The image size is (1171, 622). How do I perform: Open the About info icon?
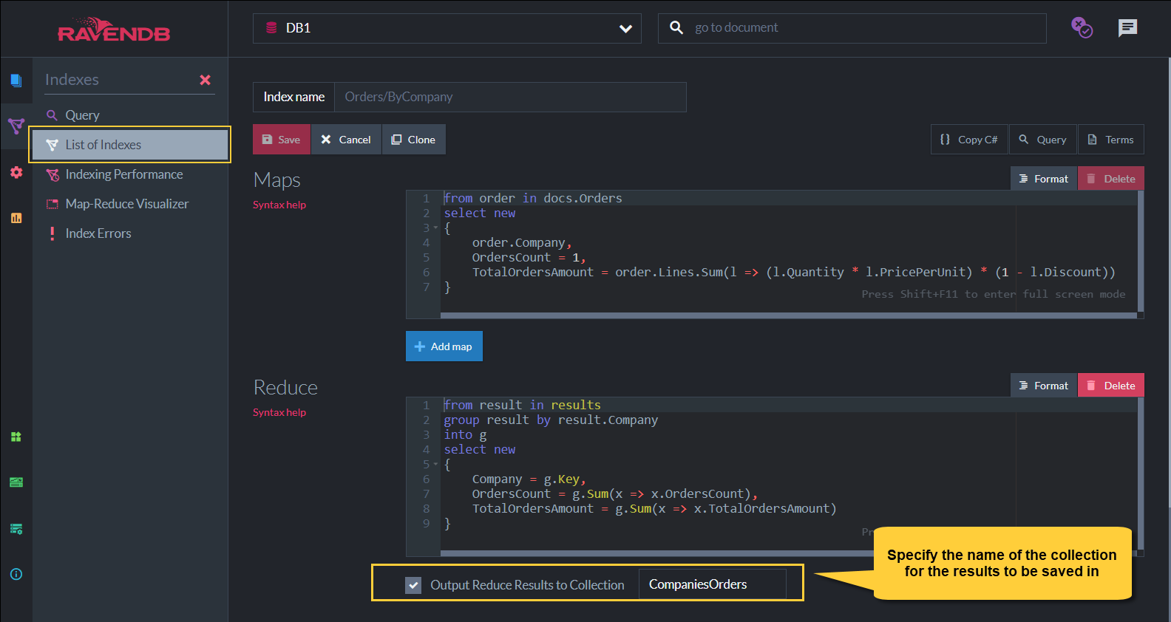pyautogui.click(x=16, y=574)
